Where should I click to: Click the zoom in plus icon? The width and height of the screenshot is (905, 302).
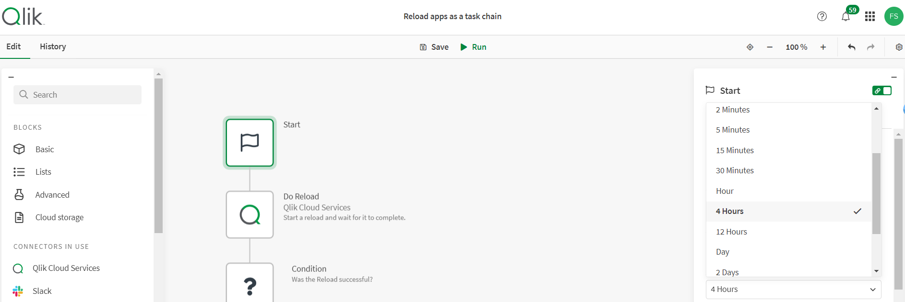pyautogui.click(x=823, y=47)
